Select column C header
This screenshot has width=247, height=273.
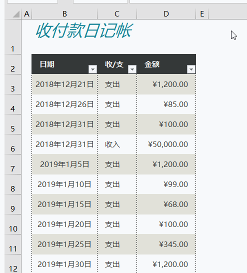[x=117, y=14]
